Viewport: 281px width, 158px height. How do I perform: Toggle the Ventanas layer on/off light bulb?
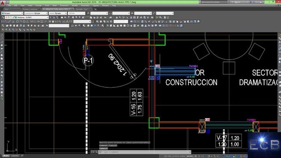click(6, 18)
